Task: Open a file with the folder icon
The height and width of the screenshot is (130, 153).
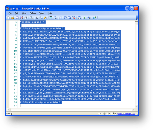Action: coord(13,18)
